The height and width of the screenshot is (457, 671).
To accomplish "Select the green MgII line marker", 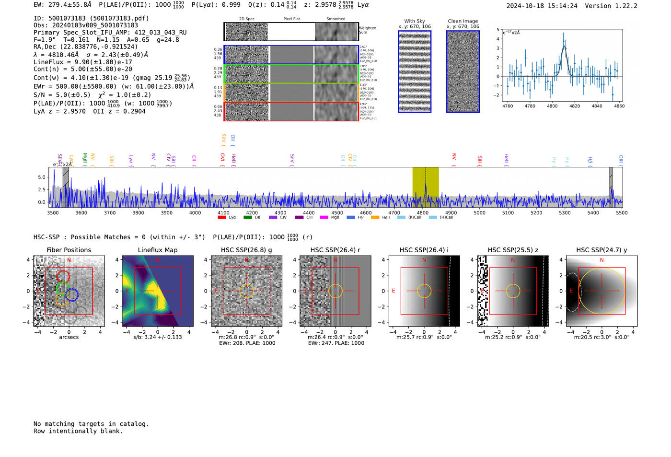I will point(85,159).
